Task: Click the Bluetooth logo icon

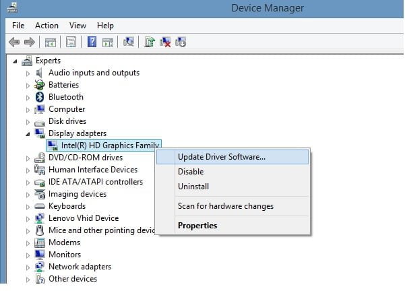Action: click(40, 97)
